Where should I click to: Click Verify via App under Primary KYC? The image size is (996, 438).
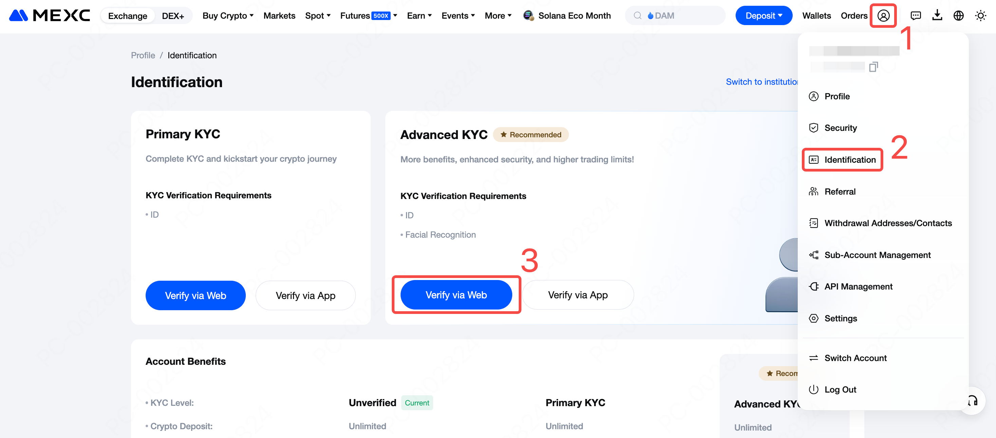tap(305, 296)
